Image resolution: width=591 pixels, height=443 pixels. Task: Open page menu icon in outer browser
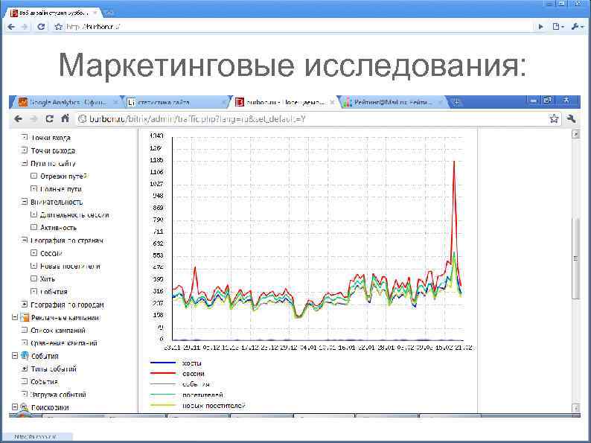pyautogui.click(x=558, y=27)
